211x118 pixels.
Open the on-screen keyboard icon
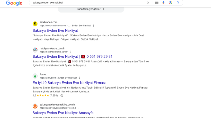(157, 3)
